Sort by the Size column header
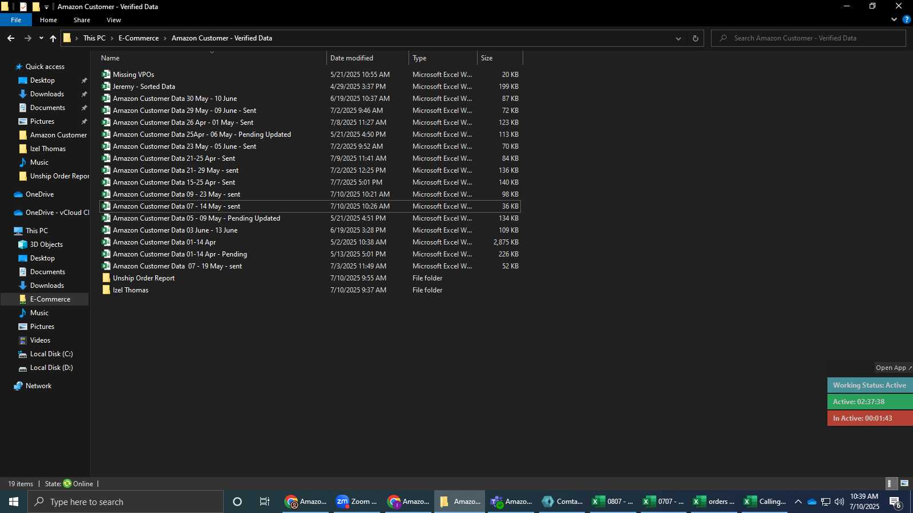 500,58
